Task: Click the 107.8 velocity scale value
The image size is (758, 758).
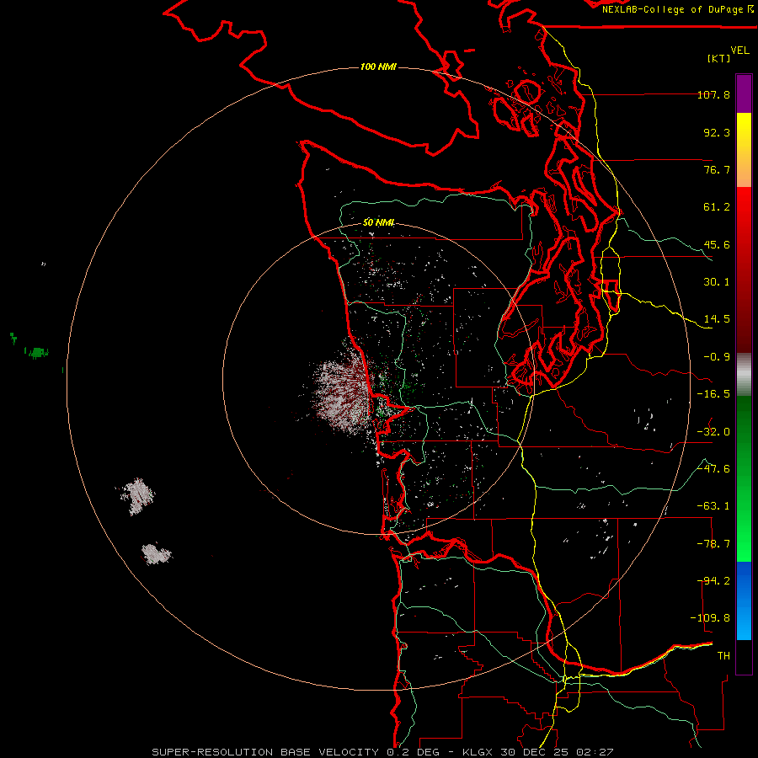Action: (713, 94)
